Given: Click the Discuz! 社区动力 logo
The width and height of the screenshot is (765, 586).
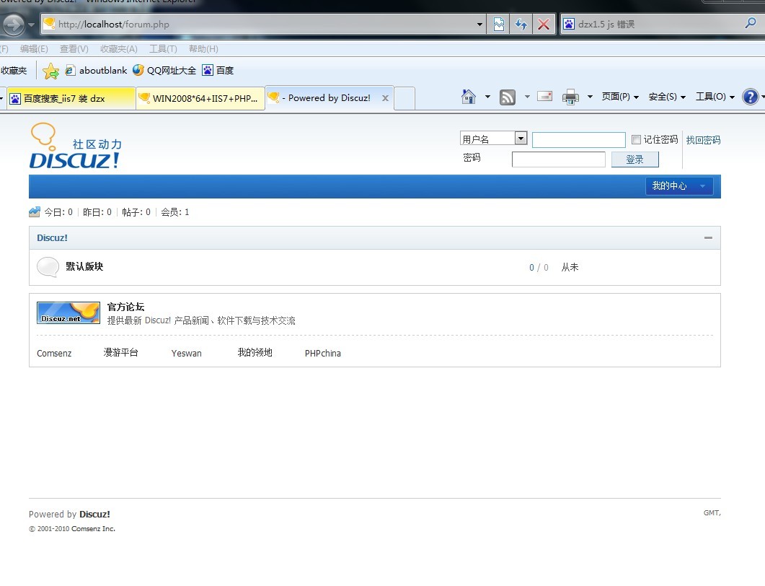Looking at the screenshot, I should 75,146.
